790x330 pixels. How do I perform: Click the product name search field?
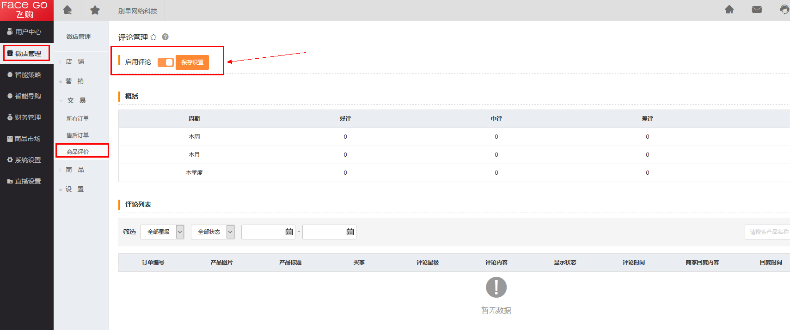tap(767, 232)
